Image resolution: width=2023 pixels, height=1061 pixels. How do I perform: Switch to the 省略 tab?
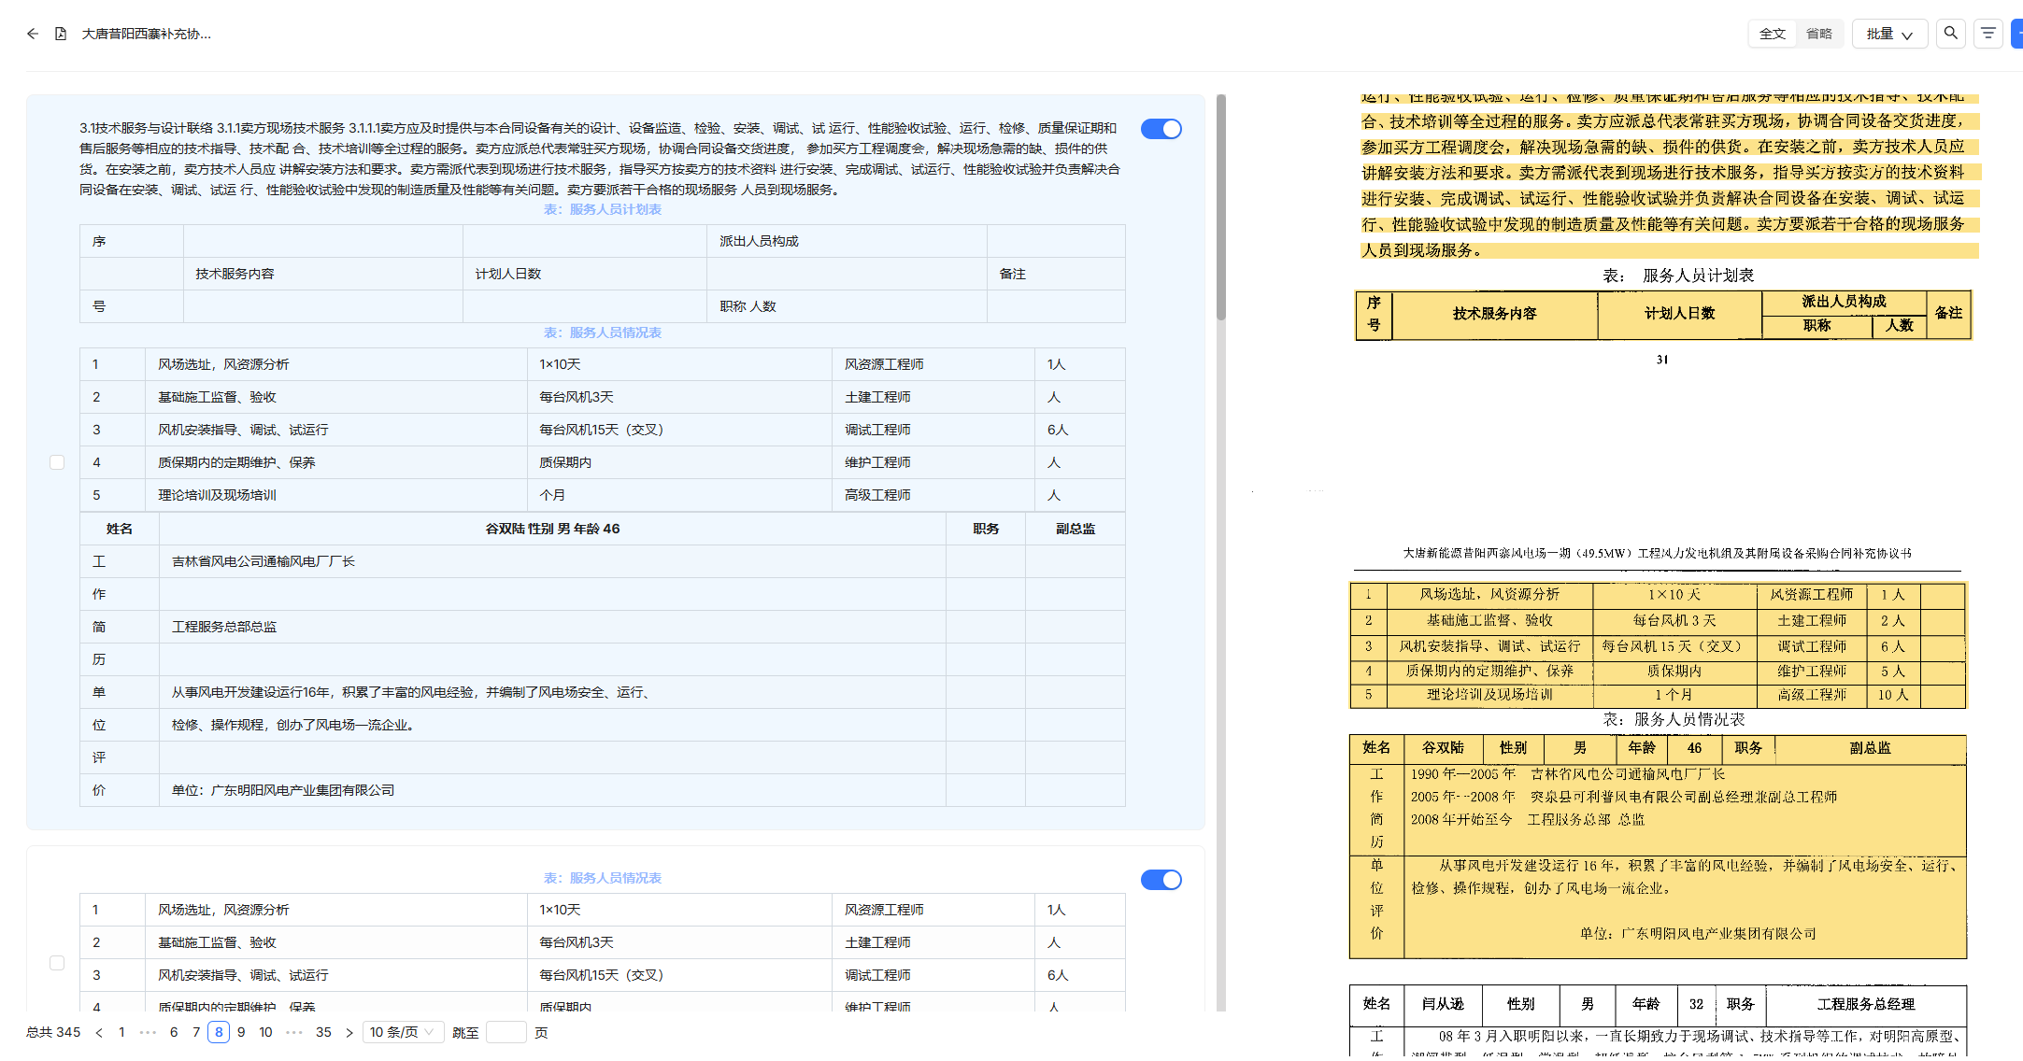[x=1818, y=34]
